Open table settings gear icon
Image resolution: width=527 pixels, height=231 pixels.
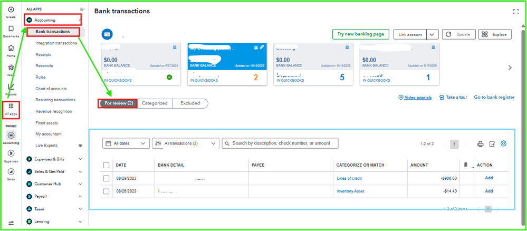click(503, 143)
